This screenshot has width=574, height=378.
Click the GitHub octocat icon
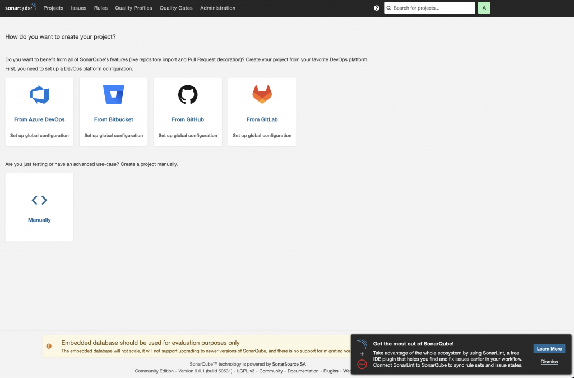point(188,94)
